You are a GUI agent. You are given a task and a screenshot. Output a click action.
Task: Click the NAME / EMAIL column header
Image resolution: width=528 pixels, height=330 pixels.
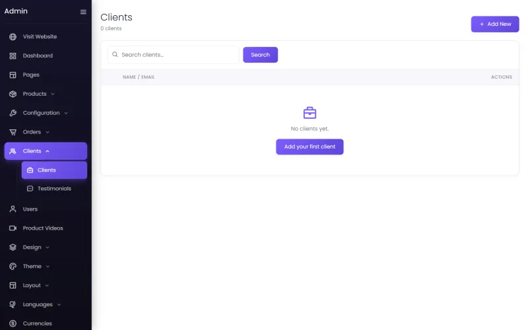(x=139, y=77)
